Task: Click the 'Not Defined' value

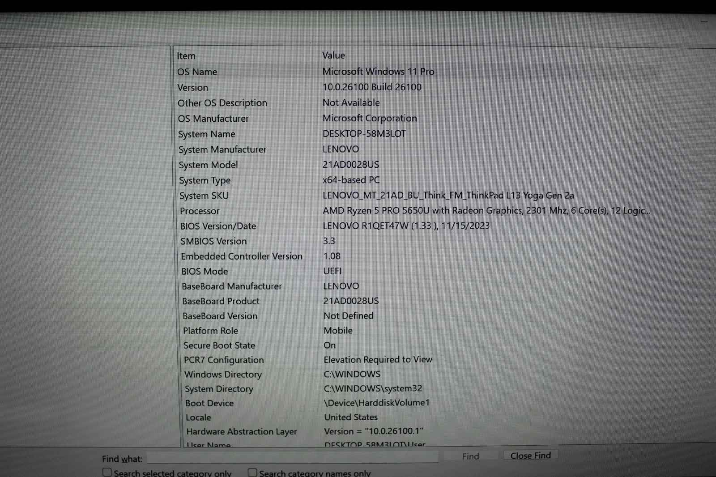Action: coord(349,316)
